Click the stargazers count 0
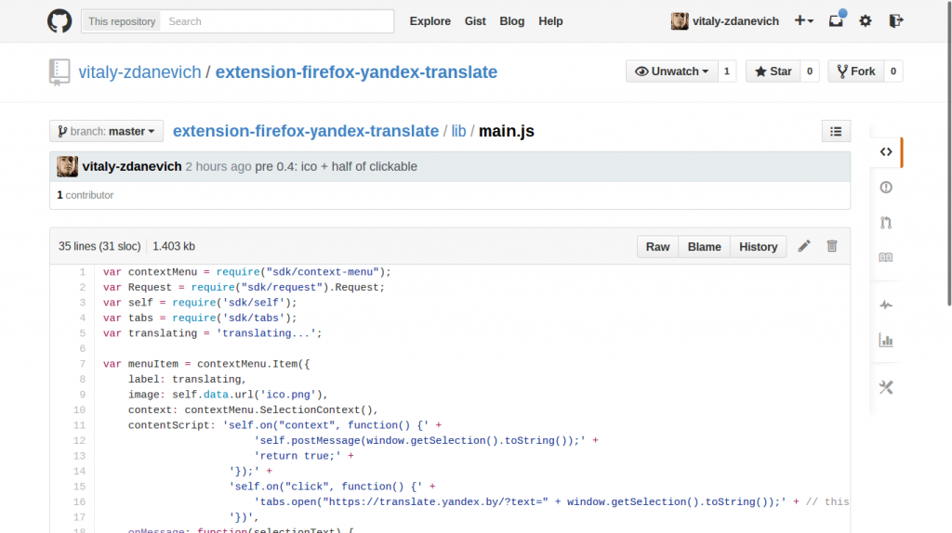This screenshot has width=952, height=533. click(810, 71)
